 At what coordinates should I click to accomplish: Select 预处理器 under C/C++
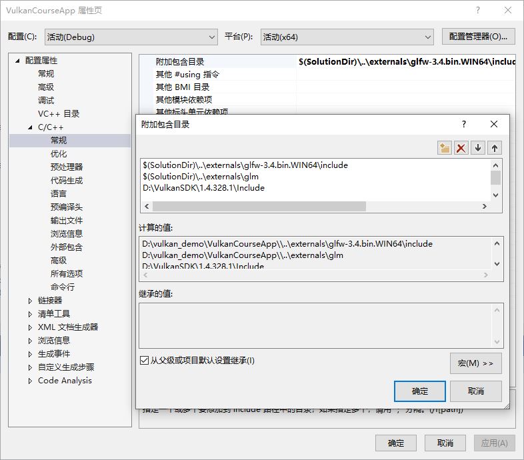pyautogui.click(x=67, y=167)
